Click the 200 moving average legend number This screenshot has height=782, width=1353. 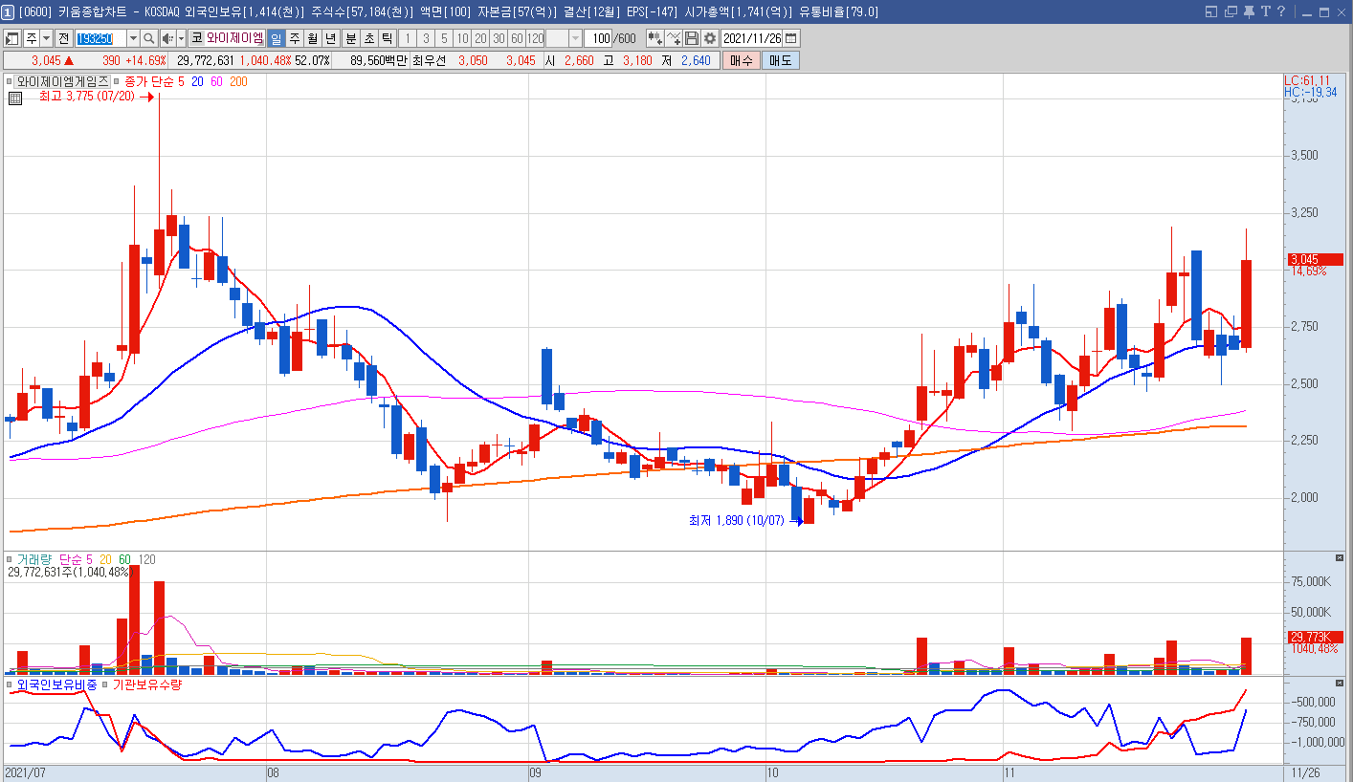pyautogui.click(x=238, y=82)
